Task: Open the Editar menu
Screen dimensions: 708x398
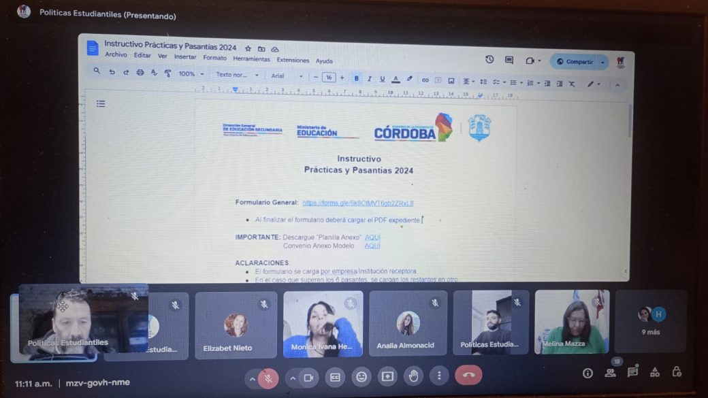Action: point(142,56)
